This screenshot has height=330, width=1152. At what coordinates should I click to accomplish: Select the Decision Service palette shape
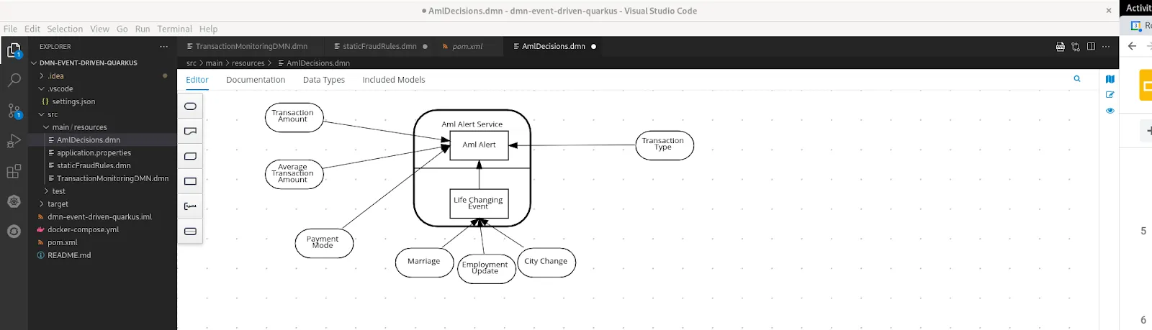click(190, 232)
